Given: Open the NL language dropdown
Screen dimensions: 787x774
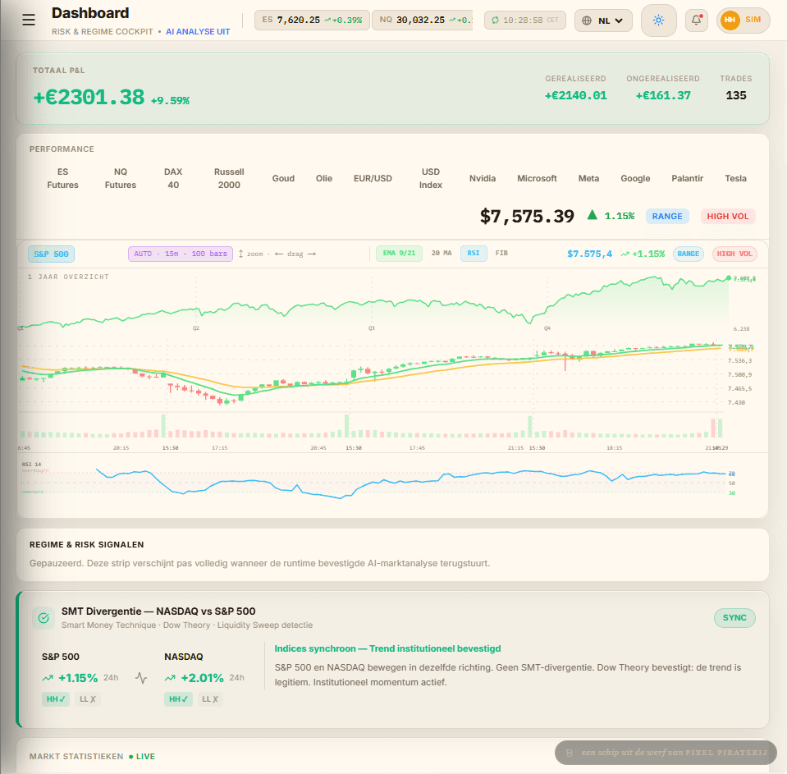Looking at the screenshot, I should (603, 21).
